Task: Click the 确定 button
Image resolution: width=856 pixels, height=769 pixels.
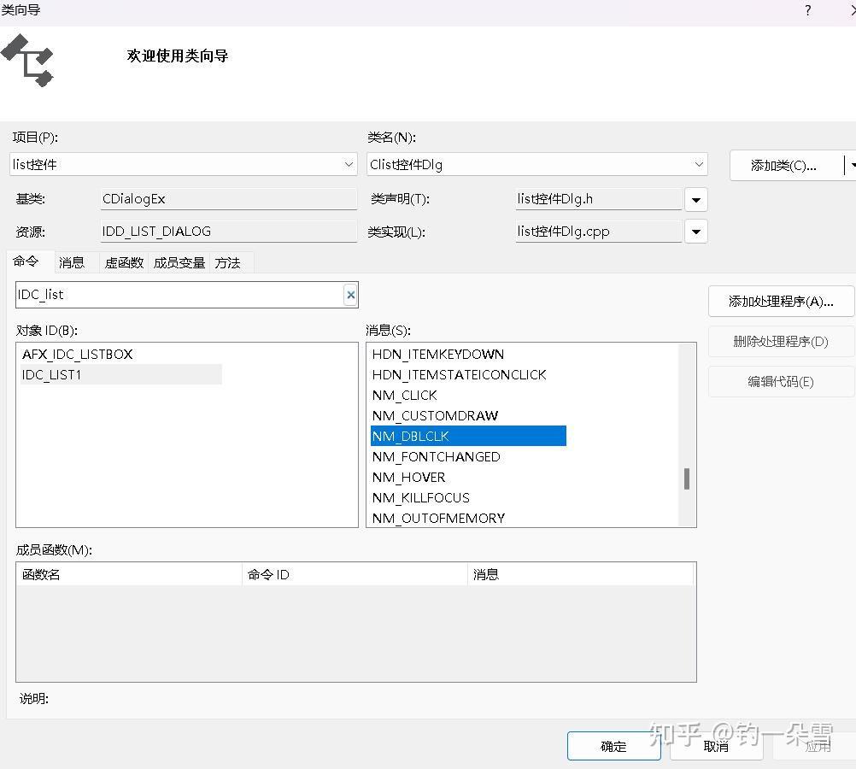Action: point(613,745)
